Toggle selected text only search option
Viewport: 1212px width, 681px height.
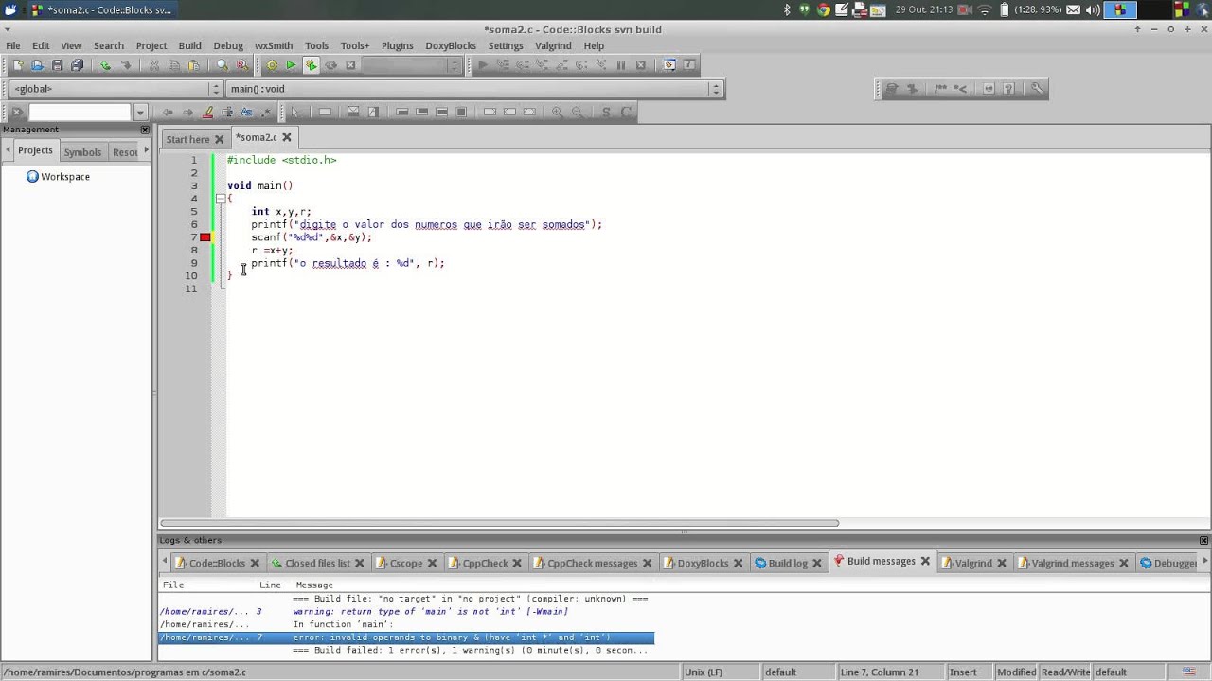(x=227, y=112)
